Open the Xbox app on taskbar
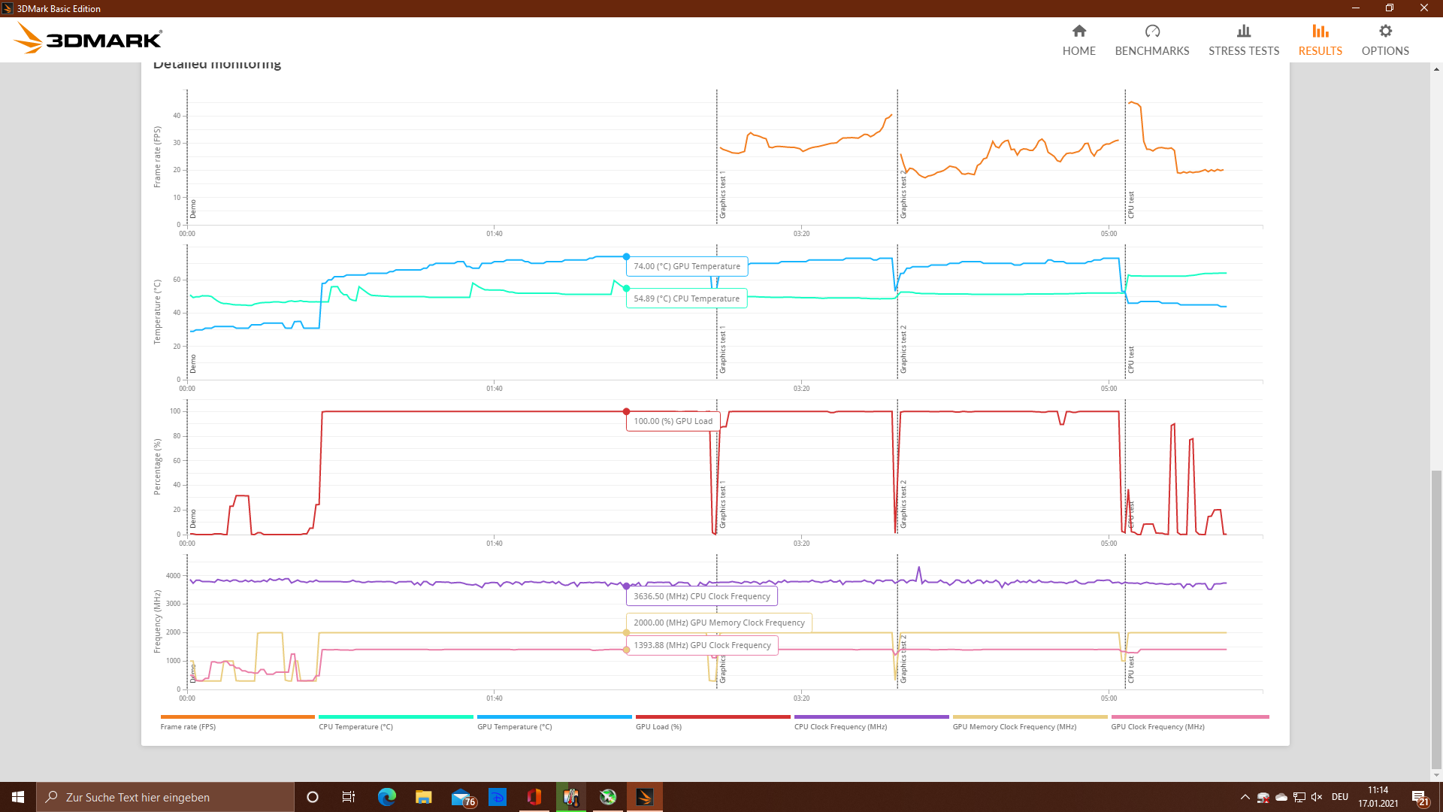Viewport: 1443px width, 812px height. click(x=608, y=797)
